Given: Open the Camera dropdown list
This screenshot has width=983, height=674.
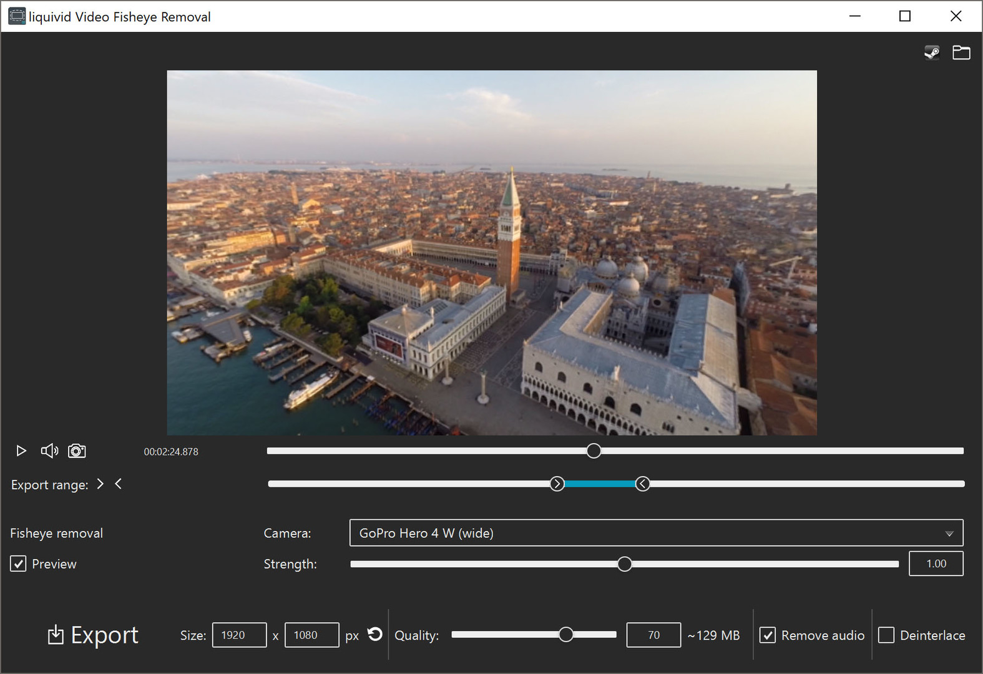Looking at the screenshot, I should click(655, 533).
